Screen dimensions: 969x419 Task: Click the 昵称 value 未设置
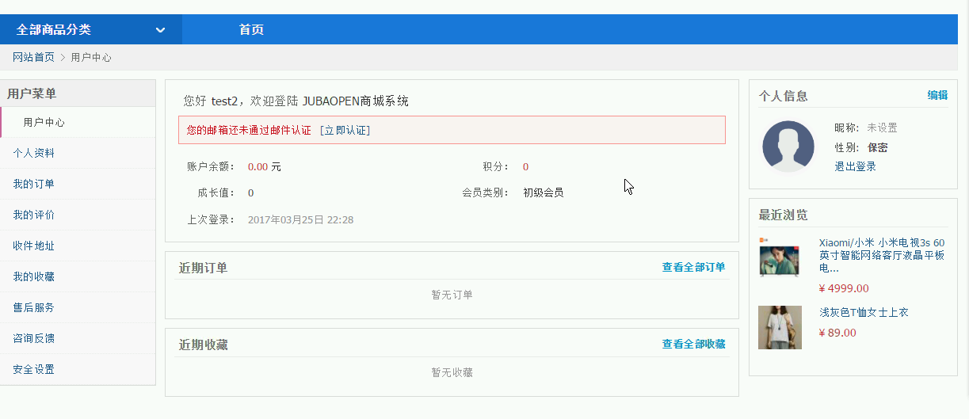tap(882, 128)
